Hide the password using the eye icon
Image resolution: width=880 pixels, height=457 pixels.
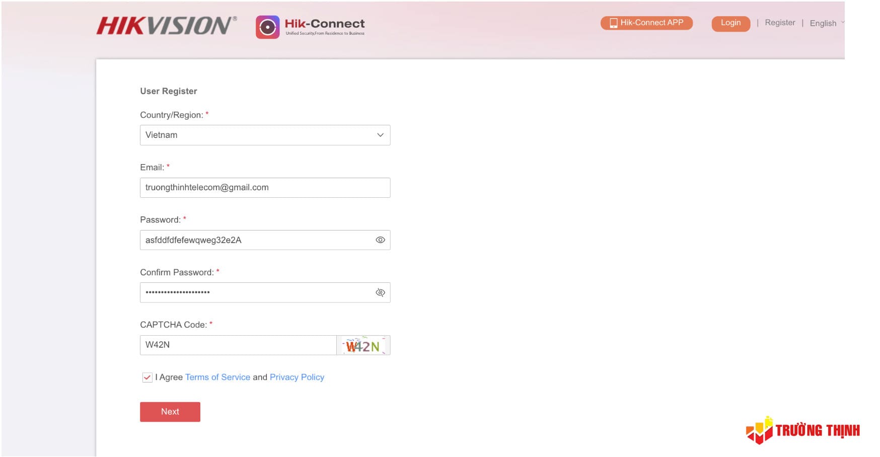[x=380, y=240]
